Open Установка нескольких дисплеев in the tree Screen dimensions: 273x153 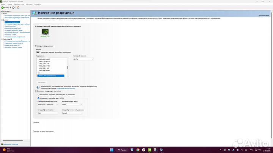[x=15, y=37]
